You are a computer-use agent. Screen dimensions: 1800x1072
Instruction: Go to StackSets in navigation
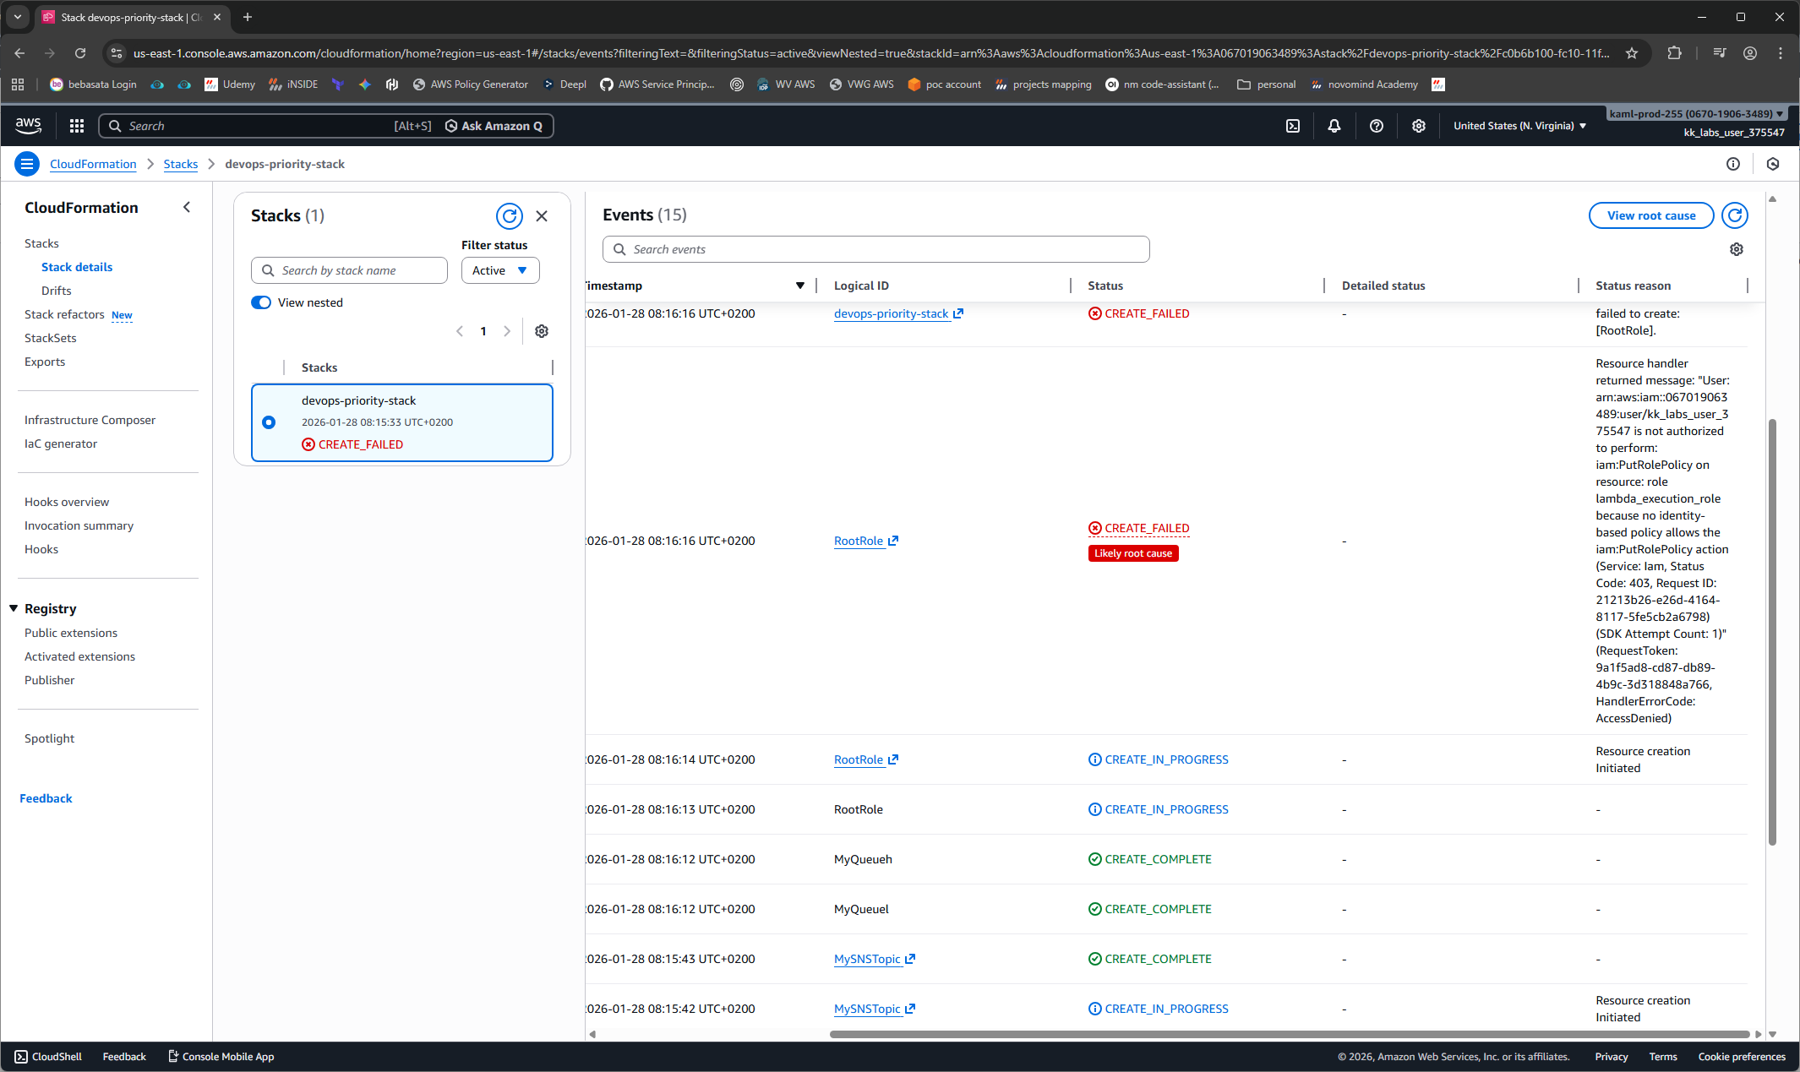pyautogui.click(x=51, y=338)
